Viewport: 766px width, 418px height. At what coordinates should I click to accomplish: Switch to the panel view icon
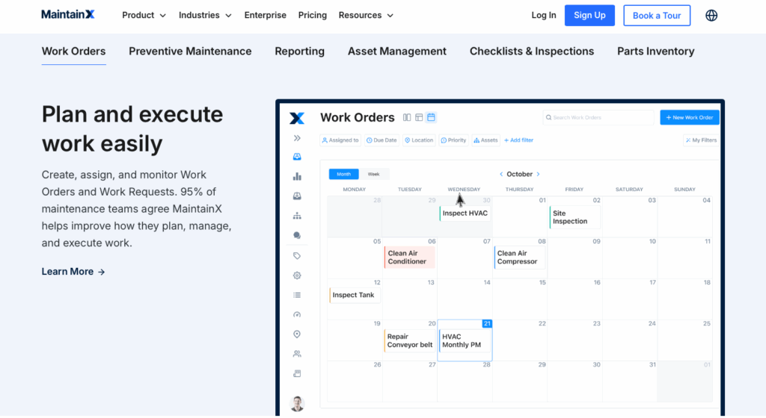click(407, 117)
